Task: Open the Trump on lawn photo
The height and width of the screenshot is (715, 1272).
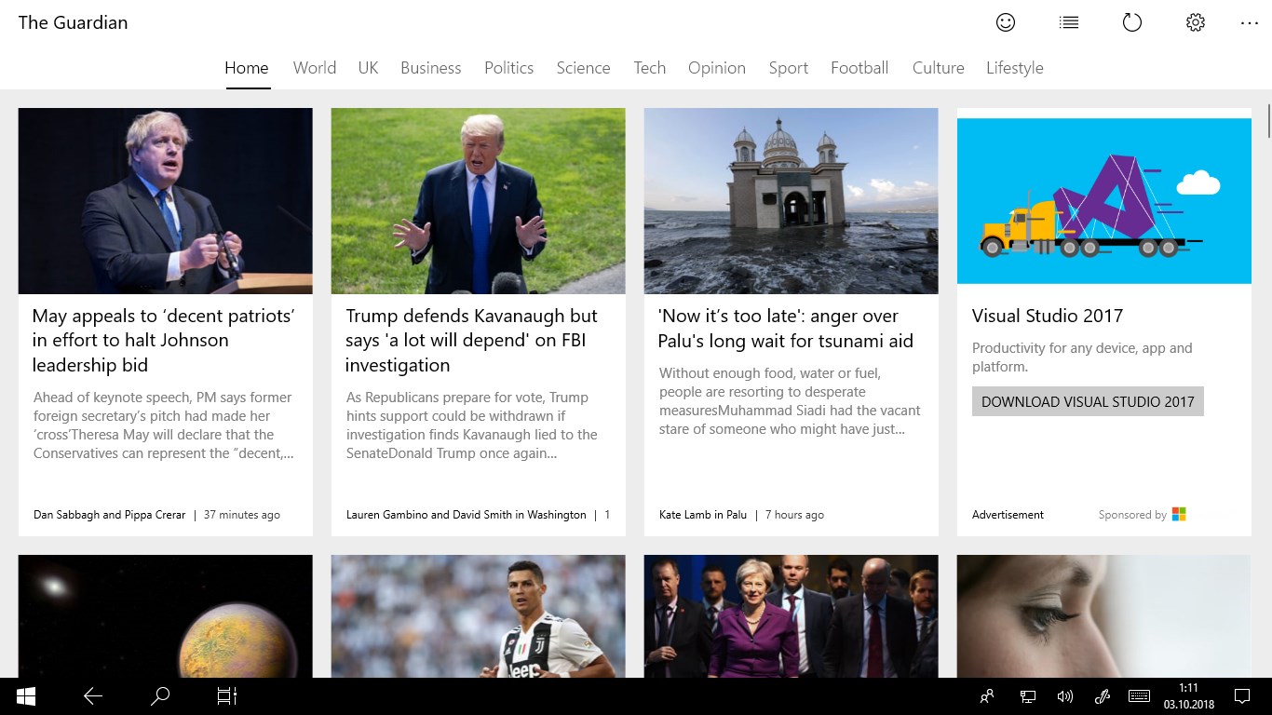Action: click(479, 201)
